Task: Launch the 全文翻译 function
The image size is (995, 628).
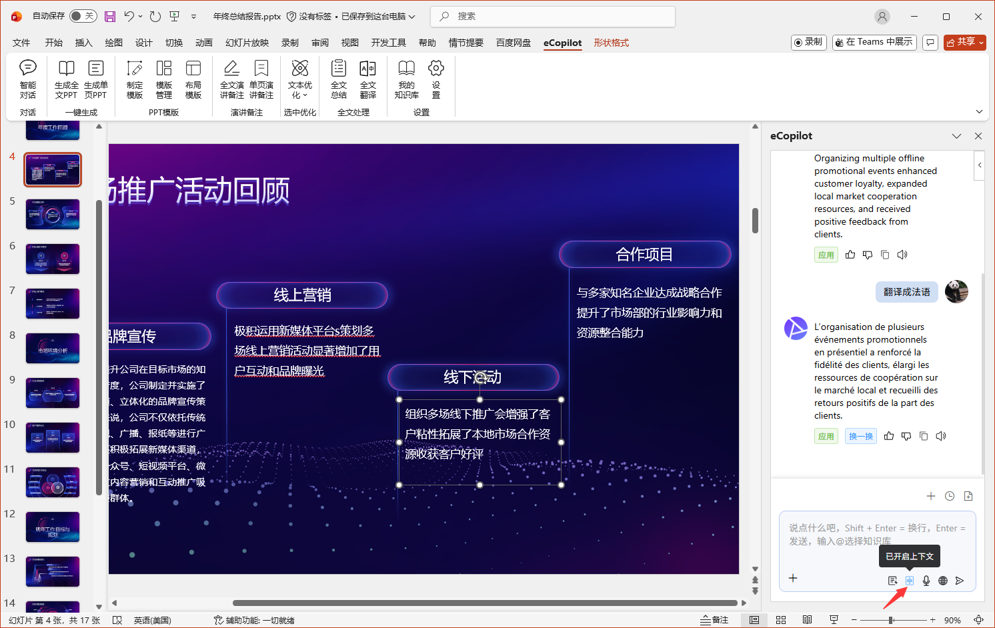Action: pos(367,79)
